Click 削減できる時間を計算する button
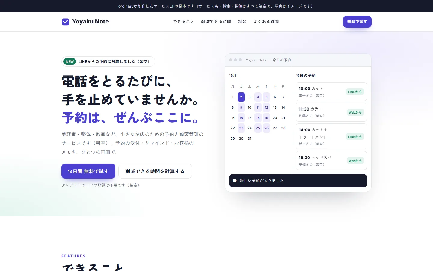Image resolution: width=433 pixels, height=271 pixels. tap(155, 171)
